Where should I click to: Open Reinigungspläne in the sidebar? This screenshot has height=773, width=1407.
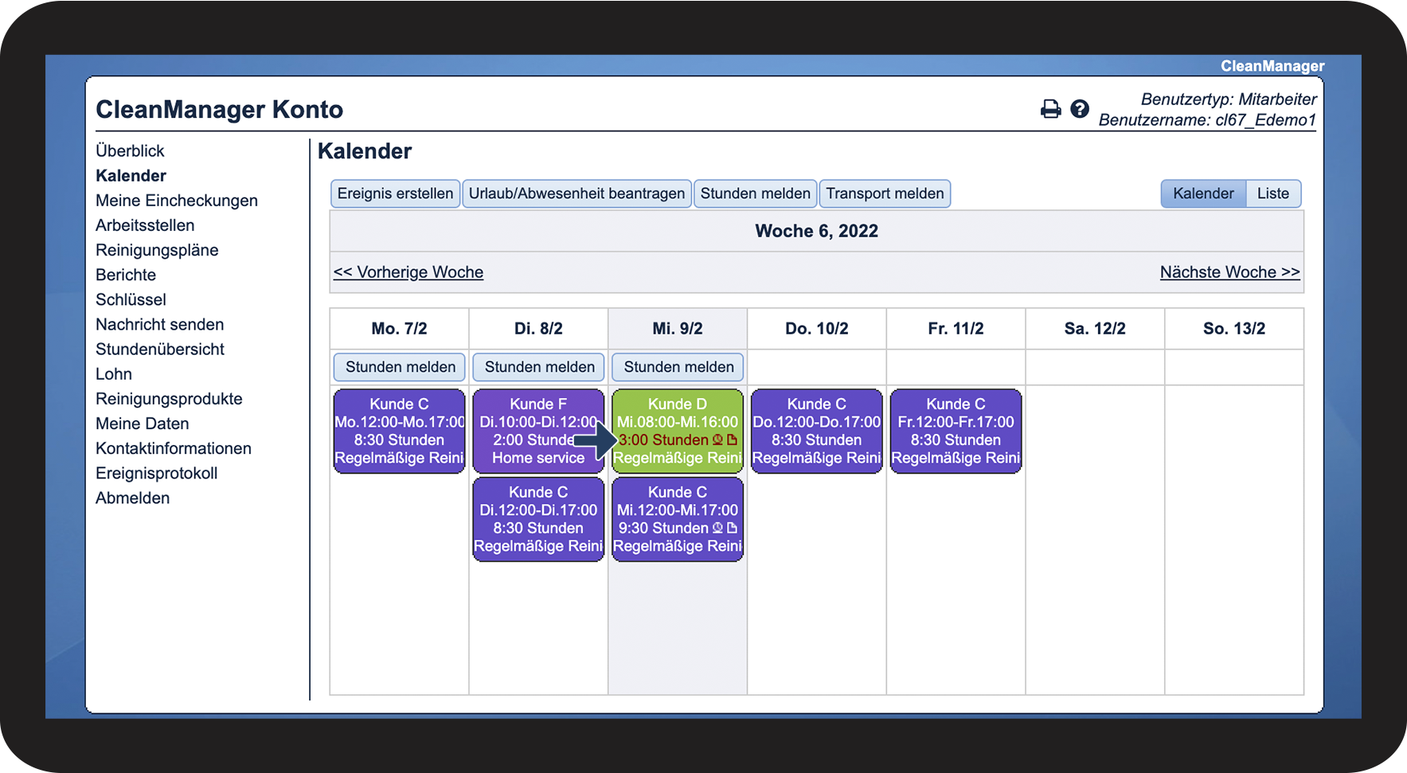(157, 250)
